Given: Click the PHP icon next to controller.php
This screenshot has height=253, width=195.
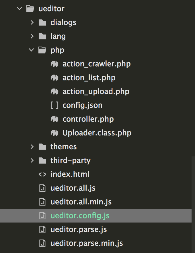Looking at the screenshot, I should pyautogui.click(x=54, y=119).
